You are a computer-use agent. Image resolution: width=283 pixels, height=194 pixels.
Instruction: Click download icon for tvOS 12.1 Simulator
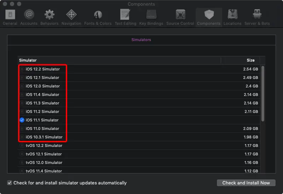click(22, 154)
